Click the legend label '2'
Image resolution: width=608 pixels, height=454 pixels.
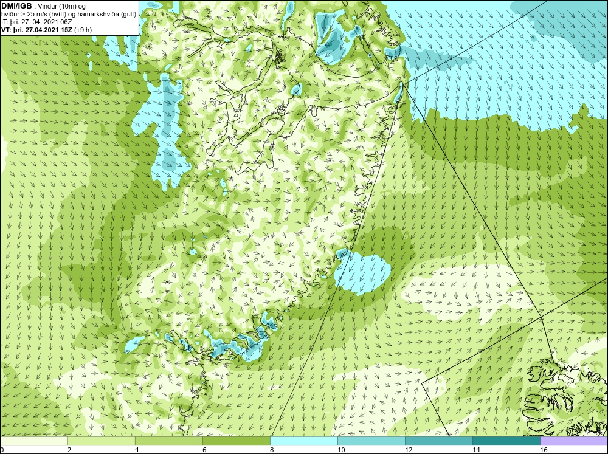click(x=69, y=450)
